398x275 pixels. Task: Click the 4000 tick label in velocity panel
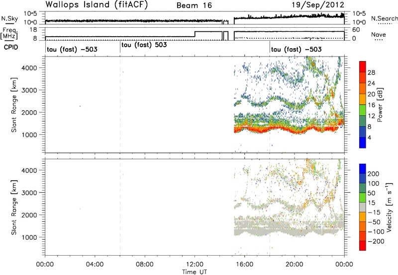coord(29,170)
